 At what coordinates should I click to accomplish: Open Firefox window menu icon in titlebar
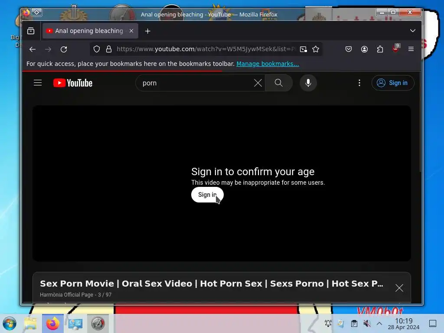[26, 13]
